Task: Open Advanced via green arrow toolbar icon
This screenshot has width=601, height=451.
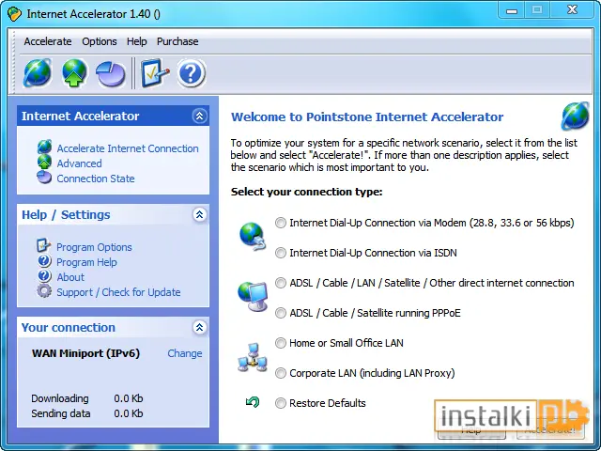Action: pos(74,73)
